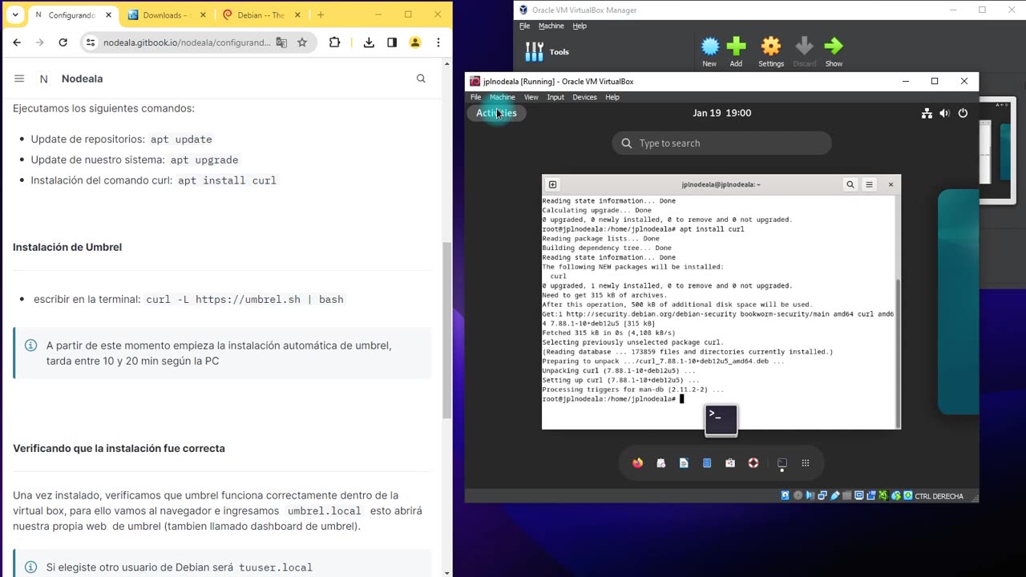Open File menu of jplnodeala VM window
Image resolution: width=1026 pixels, height=577 pixels.
[x=475, y=97]
